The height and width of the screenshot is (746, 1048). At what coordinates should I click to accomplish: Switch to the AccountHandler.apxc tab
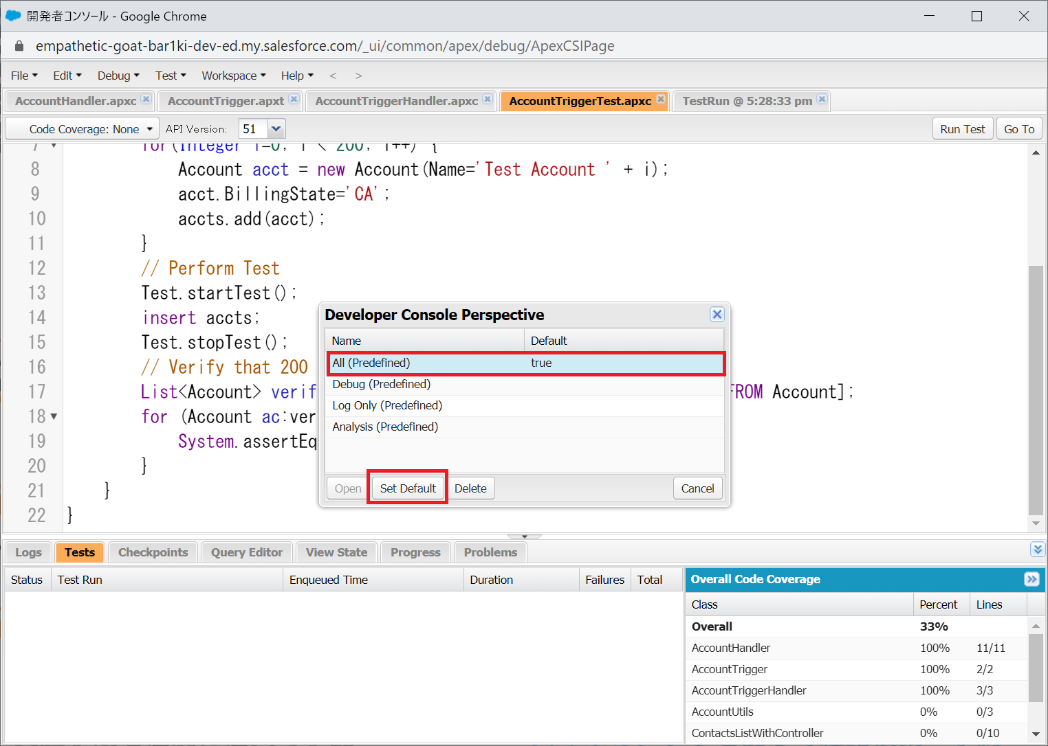pos(76,101)
